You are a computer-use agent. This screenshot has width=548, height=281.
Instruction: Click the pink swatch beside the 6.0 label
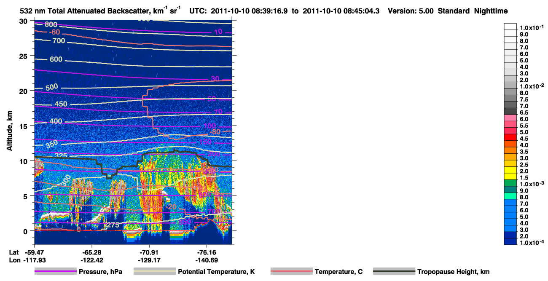(x=510, y=119)
